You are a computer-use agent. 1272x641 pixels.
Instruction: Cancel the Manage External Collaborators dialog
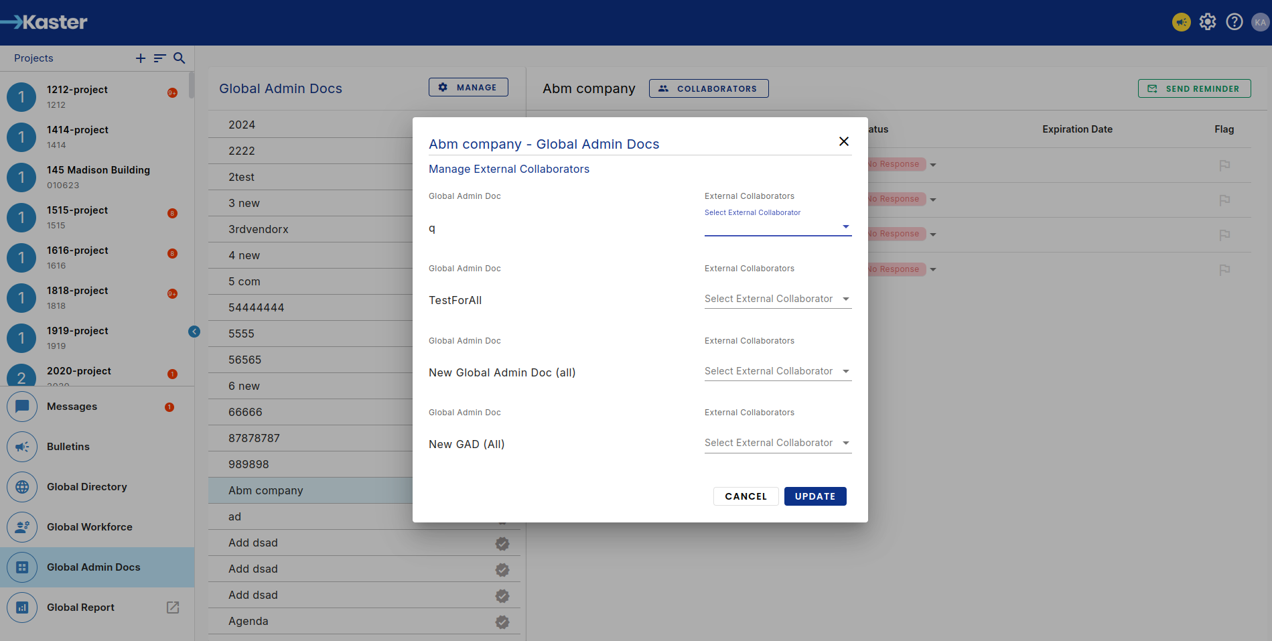[746, 496]
